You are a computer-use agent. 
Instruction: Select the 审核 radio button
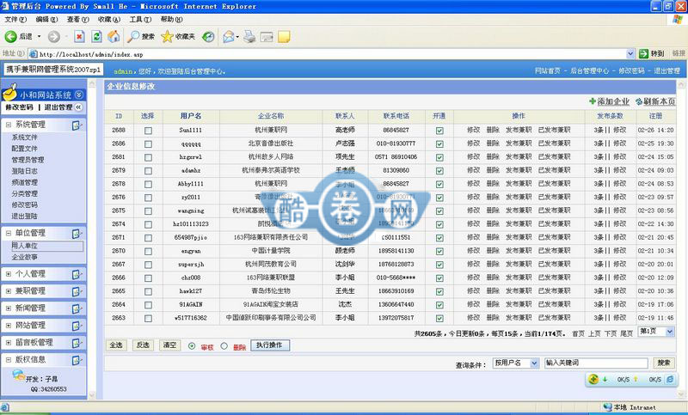pyautogui.click(x=192, y=346)
